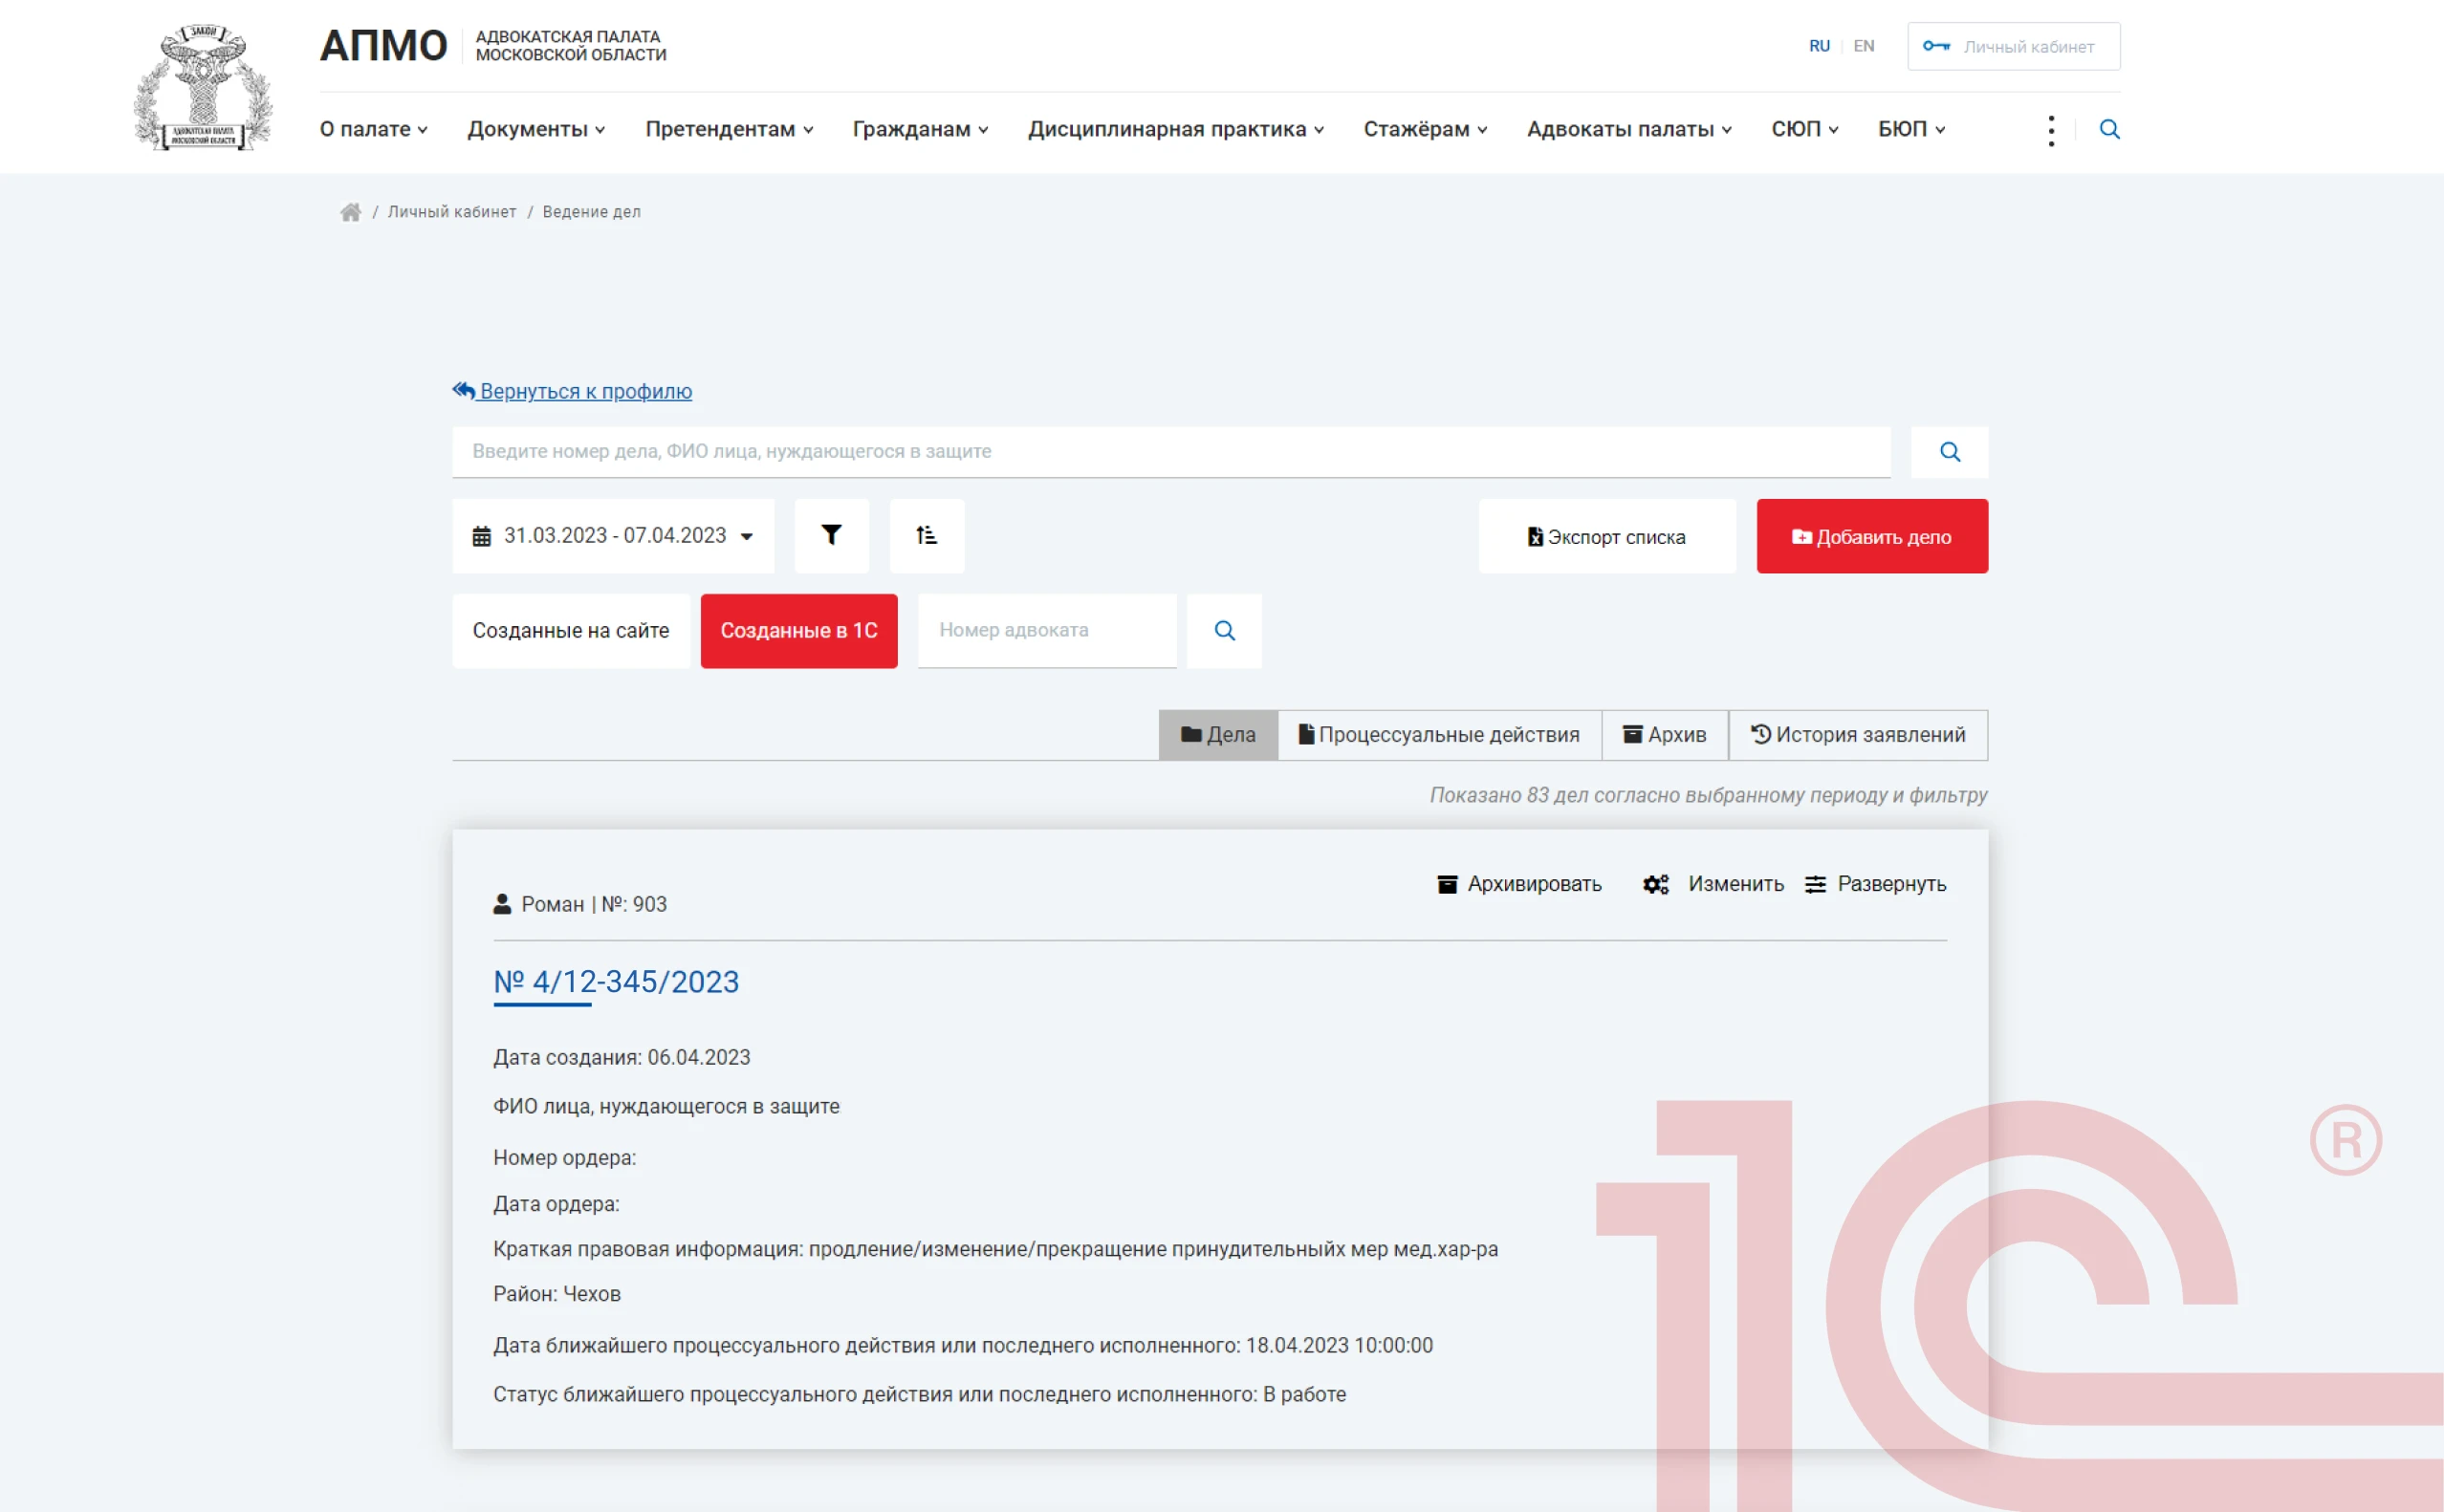Click the user icon next to Роман
The image size is (2444, 1512).
point(502,904)
